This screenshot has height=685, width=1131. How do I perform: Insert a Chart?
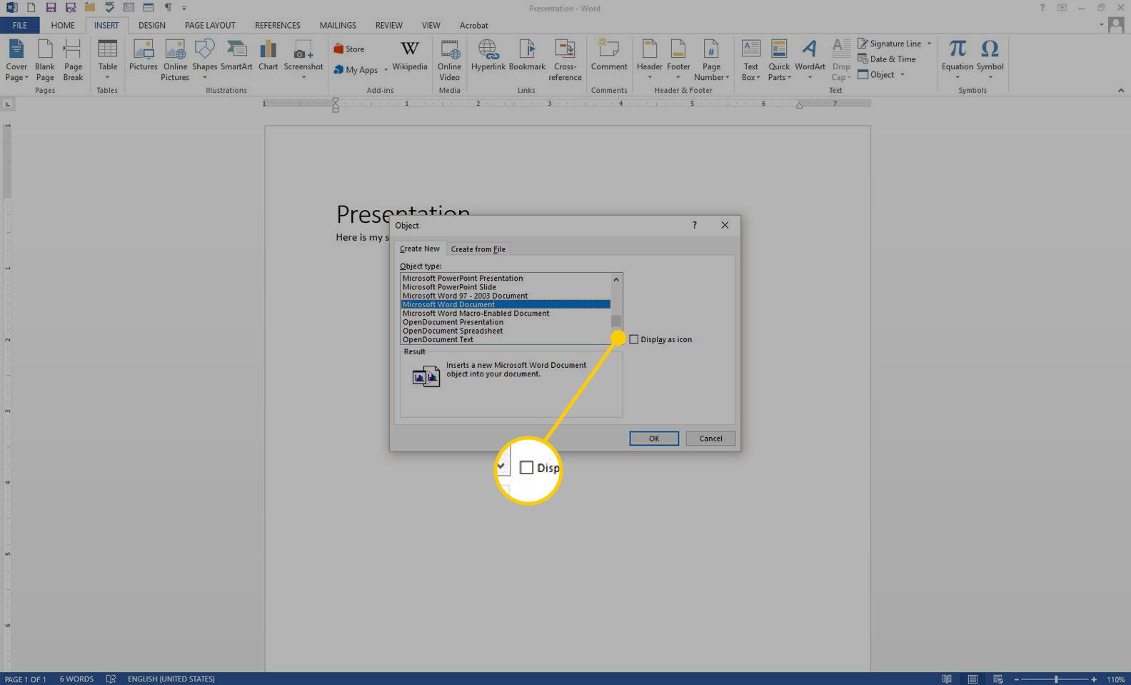pos(268,56)
